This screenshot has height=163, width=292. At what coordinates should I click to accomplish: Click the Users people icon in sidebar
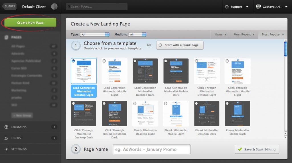click(x=6, y=138)
